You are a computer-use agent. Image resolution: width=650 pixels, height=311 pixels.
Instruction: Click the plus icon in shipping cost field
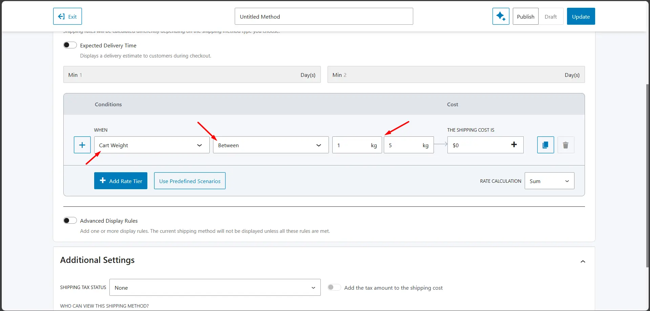[514, 145]
